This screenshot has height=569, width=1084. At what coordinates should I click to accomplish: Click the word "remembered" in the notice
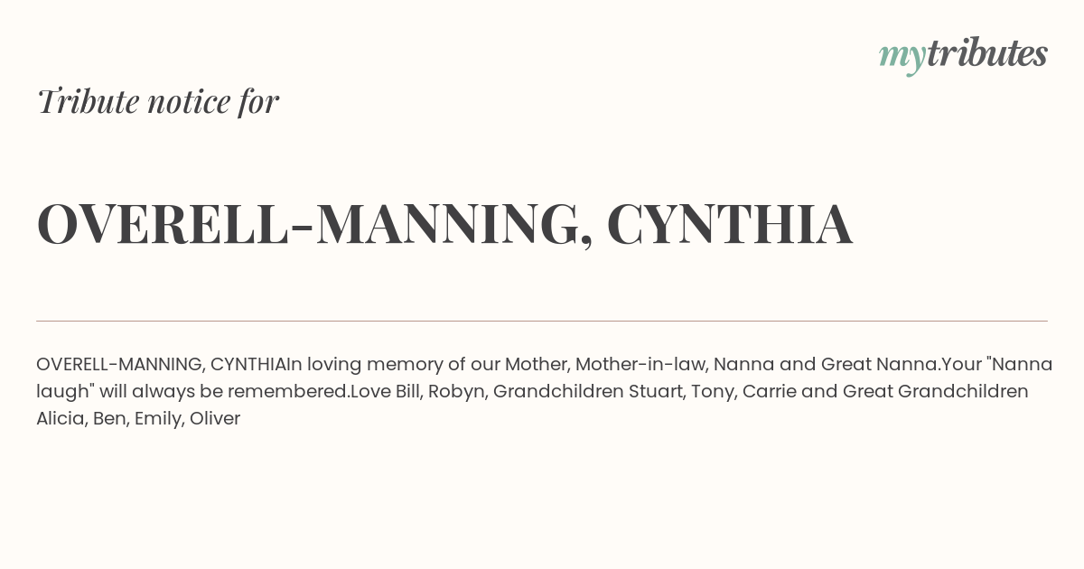point(287,392)
